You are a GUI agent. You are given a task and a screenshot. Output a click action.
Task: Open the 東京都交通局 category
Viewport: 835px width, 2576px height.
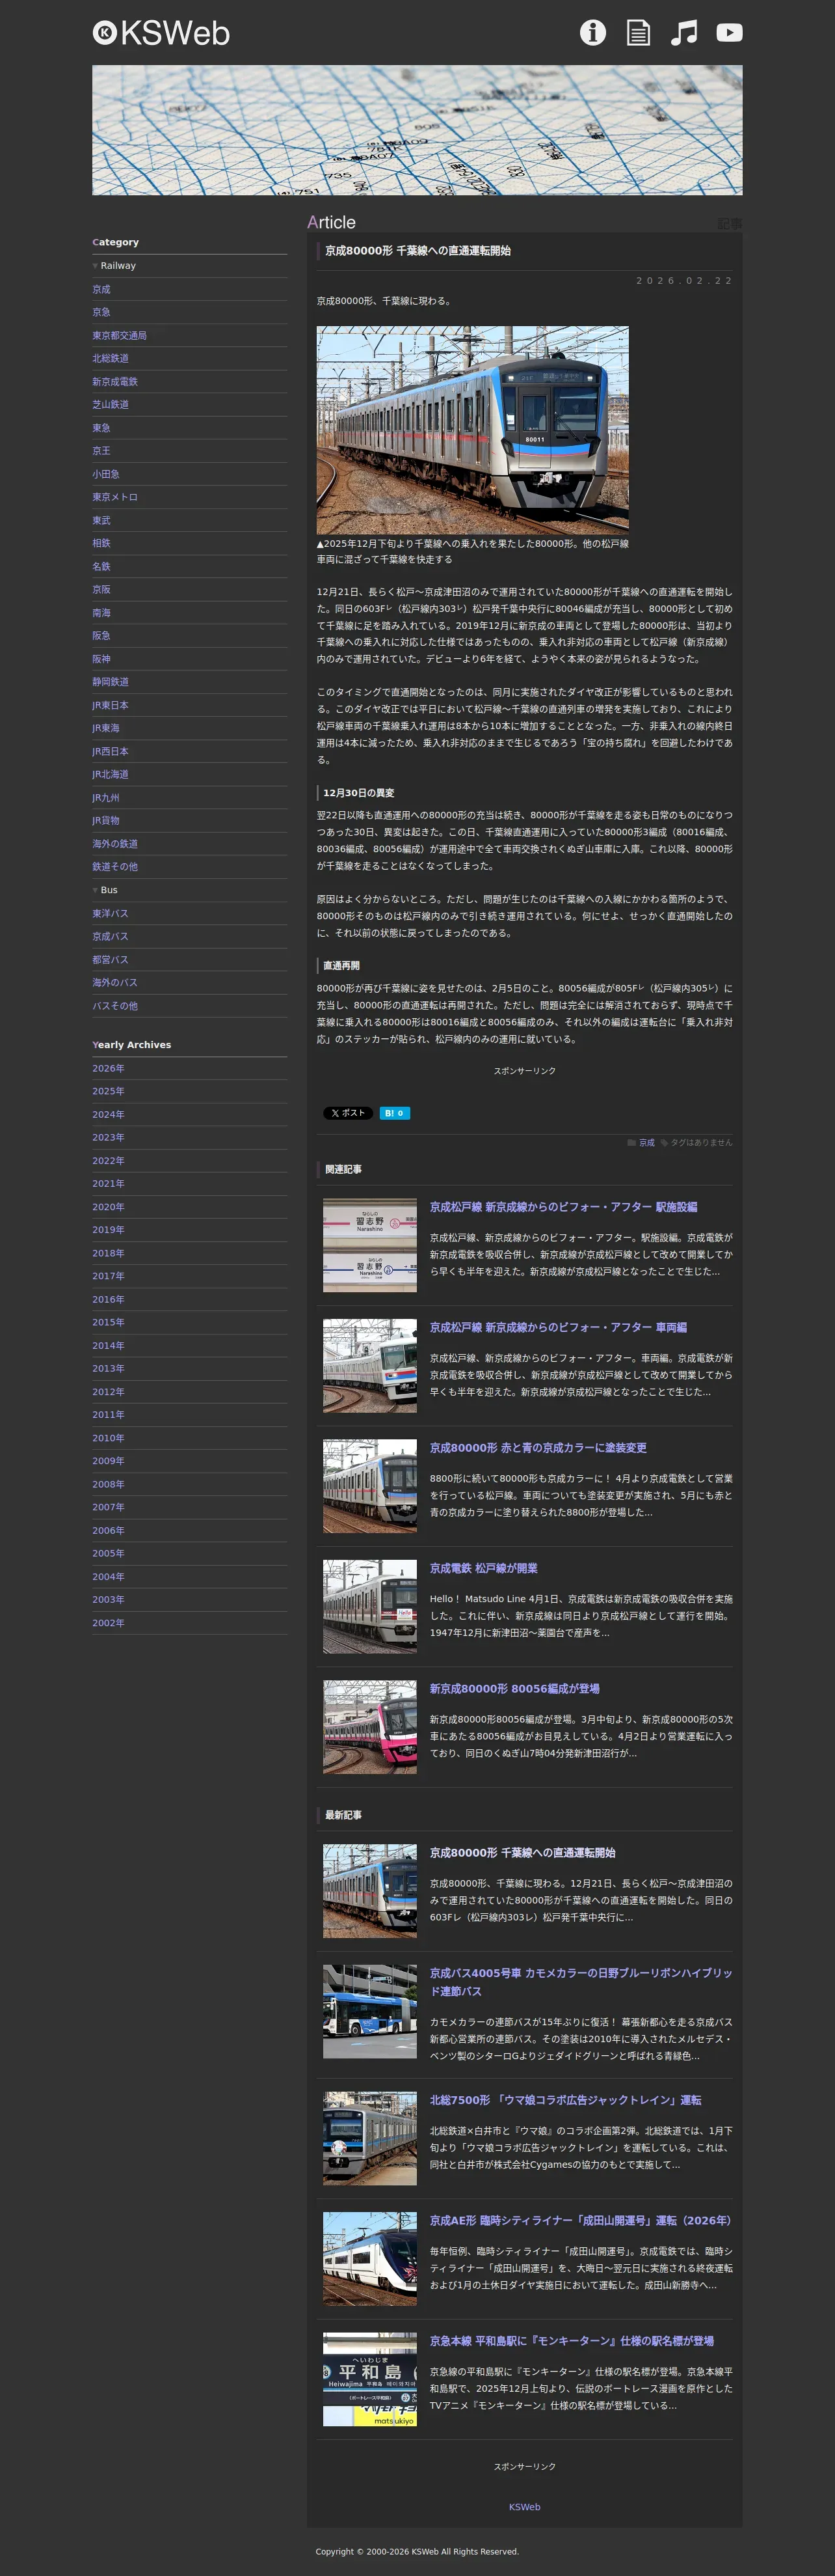point(120,335)
